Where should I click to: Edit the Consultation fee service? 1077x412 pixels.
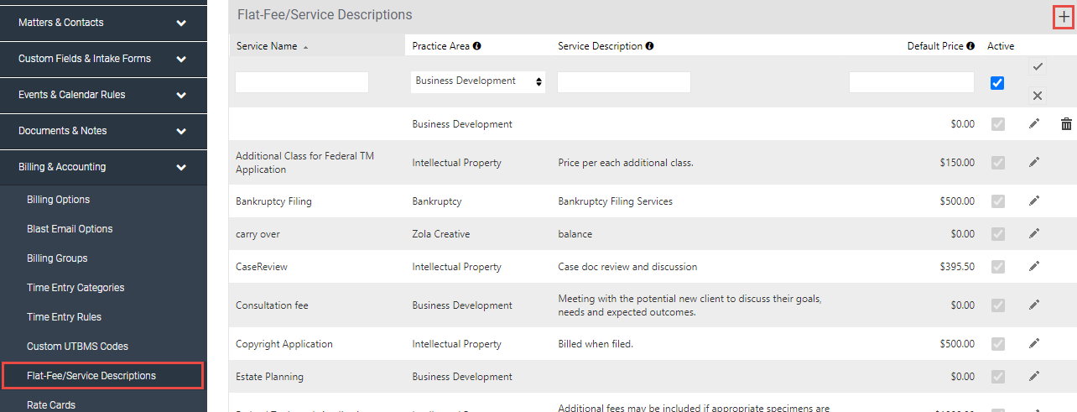(1034, 305)
